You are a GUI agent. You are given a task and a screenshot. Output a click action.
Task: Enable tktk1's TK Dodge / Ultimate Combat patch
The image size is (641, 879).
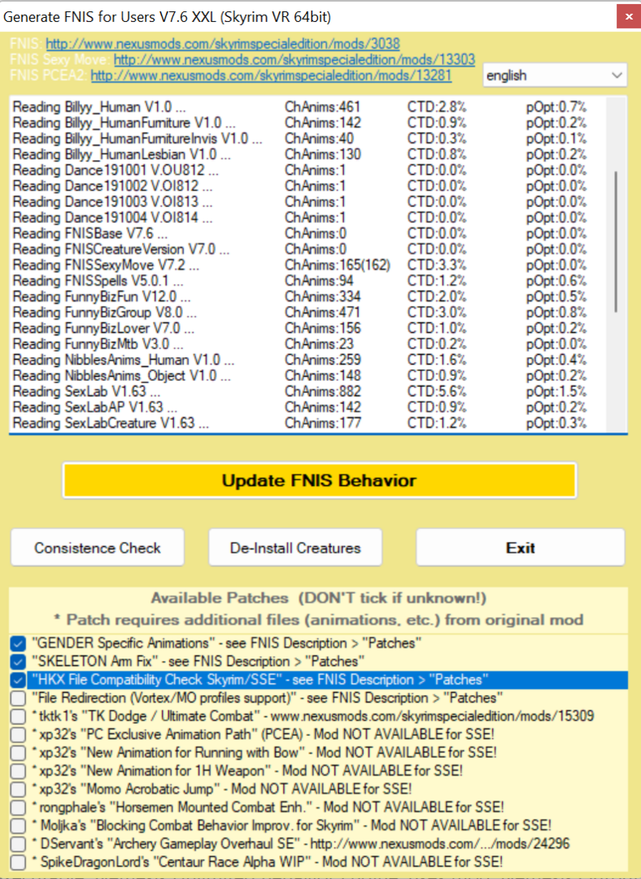tap(18, 716)
